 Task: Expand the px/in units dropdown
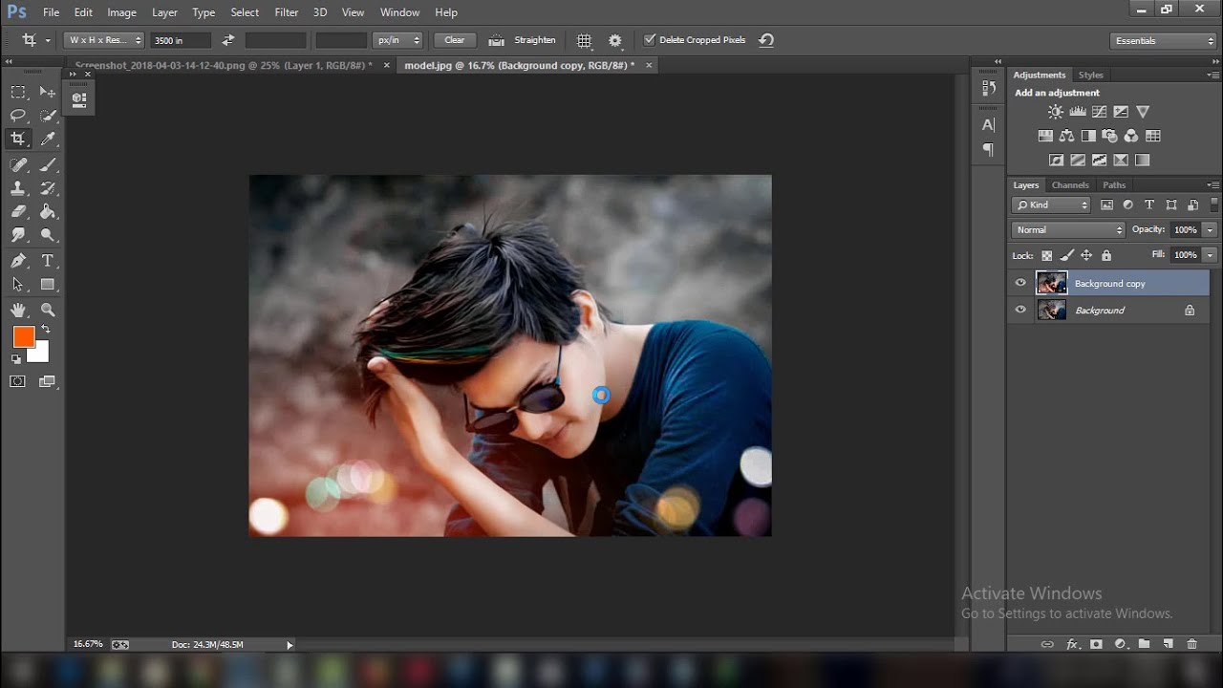point(397,40)
